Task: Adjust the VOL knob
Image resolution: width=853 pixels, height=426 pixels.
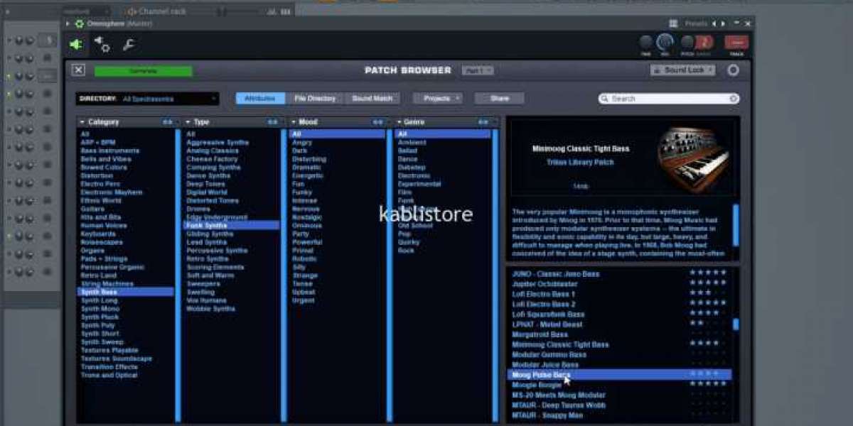Action: 665,42
